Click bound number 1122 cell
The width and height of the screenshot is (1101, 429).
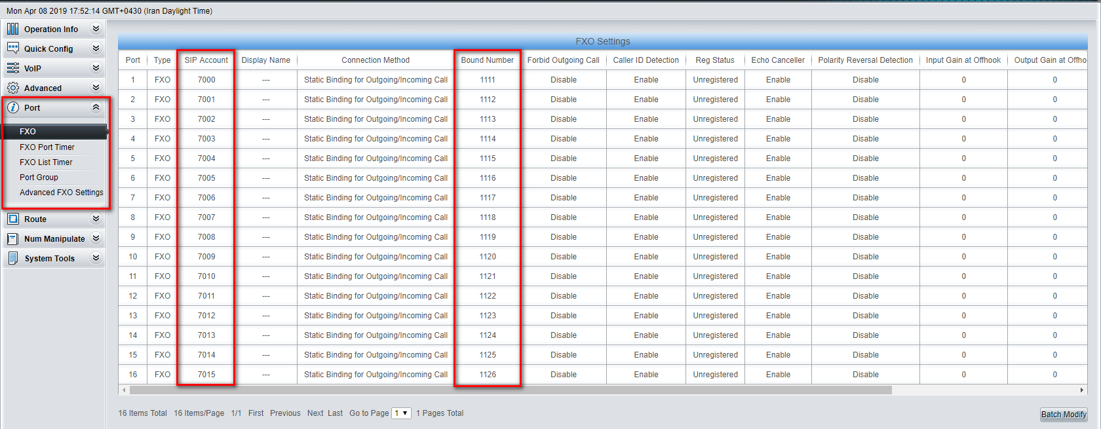click(488, 296)
